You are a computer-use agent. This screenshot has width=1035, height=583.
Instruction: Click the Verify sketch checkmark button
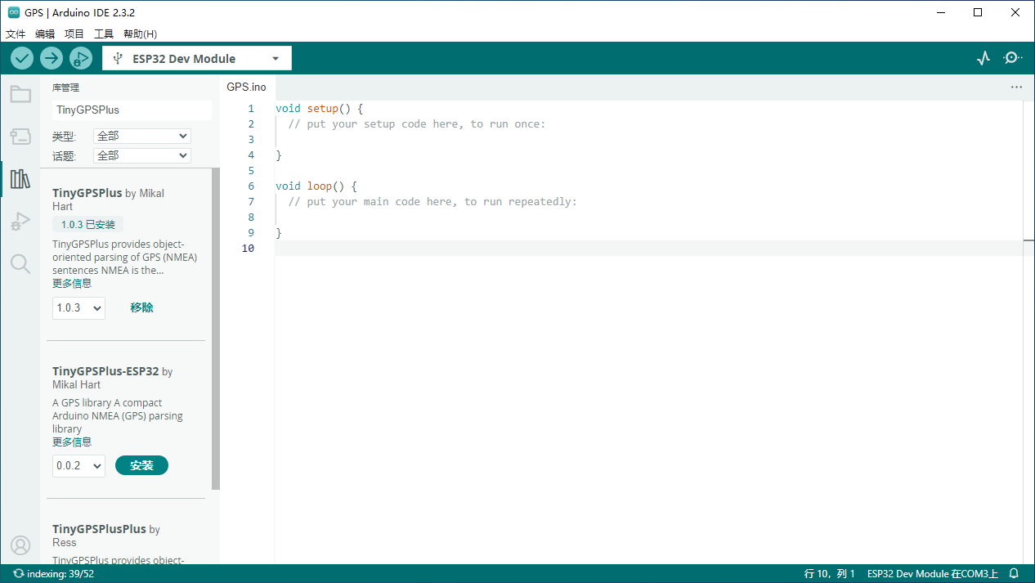point(22,58)
